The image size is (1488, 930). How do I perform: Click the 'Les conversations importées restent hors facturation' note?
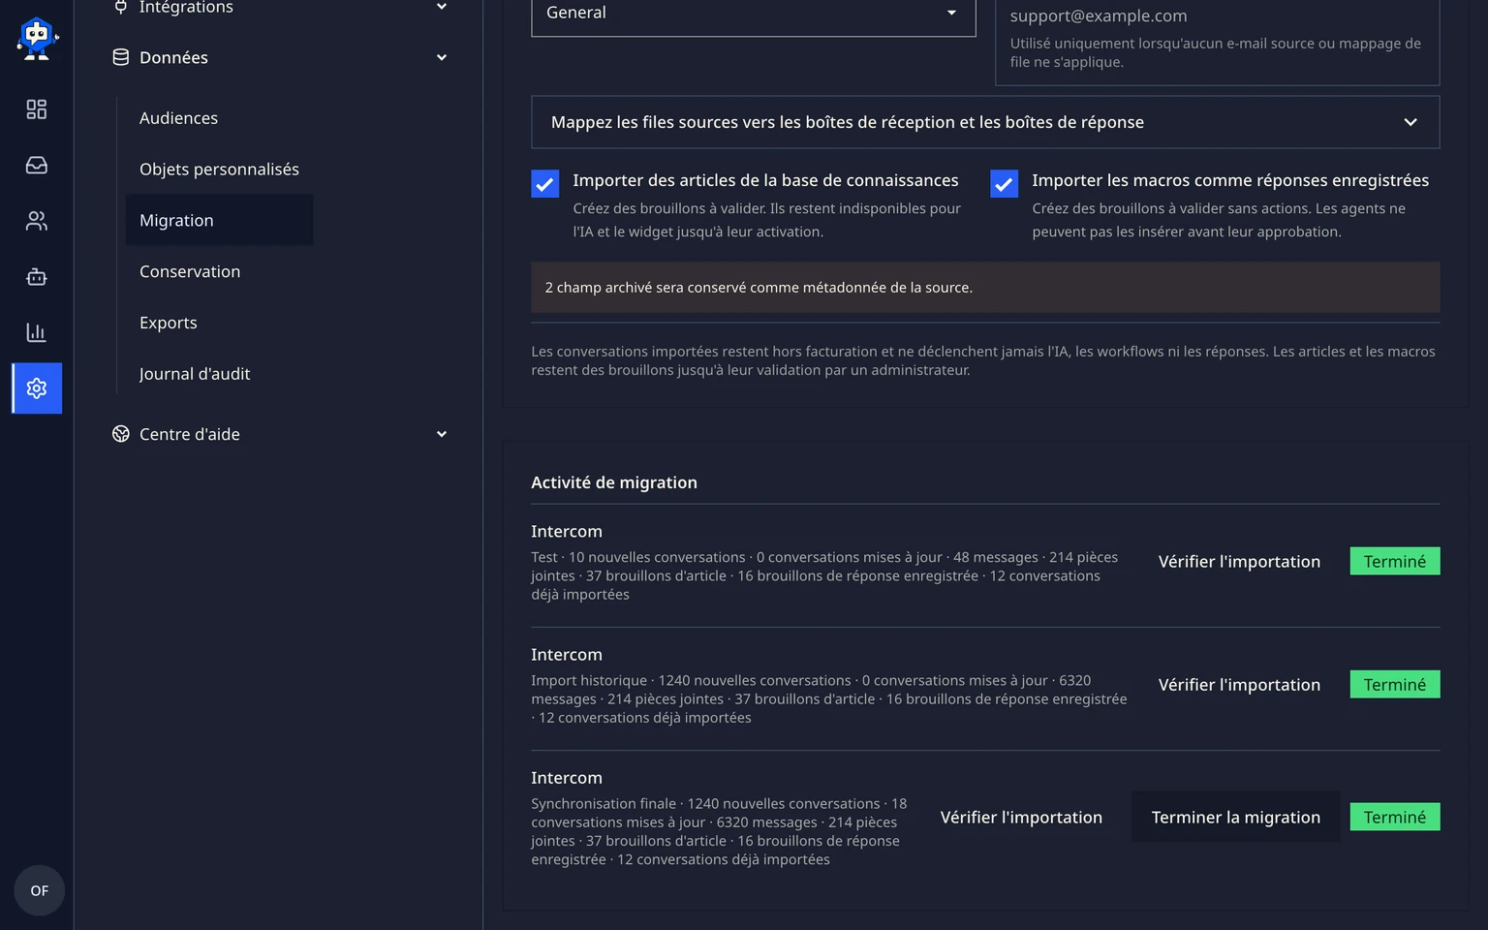pos(983,360)
